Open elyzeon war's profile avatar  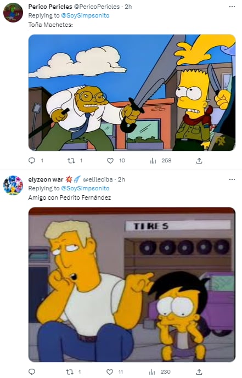[13, 185]
